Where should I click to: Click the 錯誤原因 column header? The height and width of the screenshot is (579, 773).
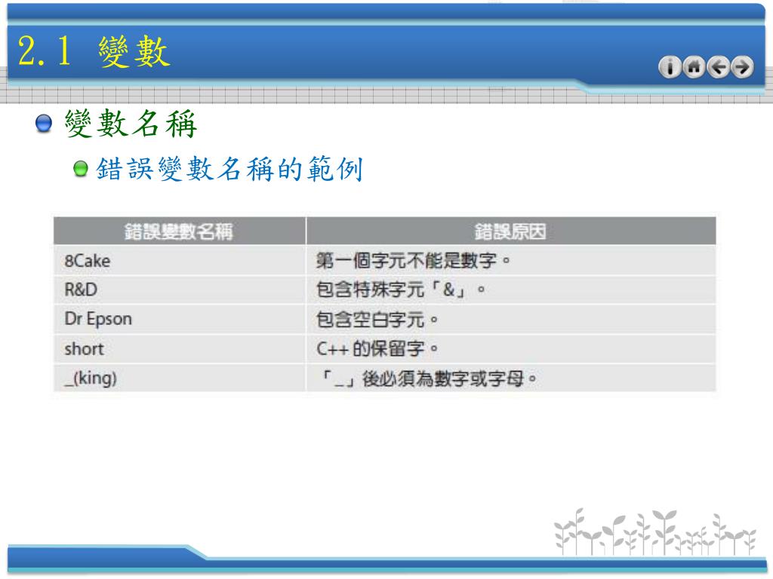click(x=511, y=231)
